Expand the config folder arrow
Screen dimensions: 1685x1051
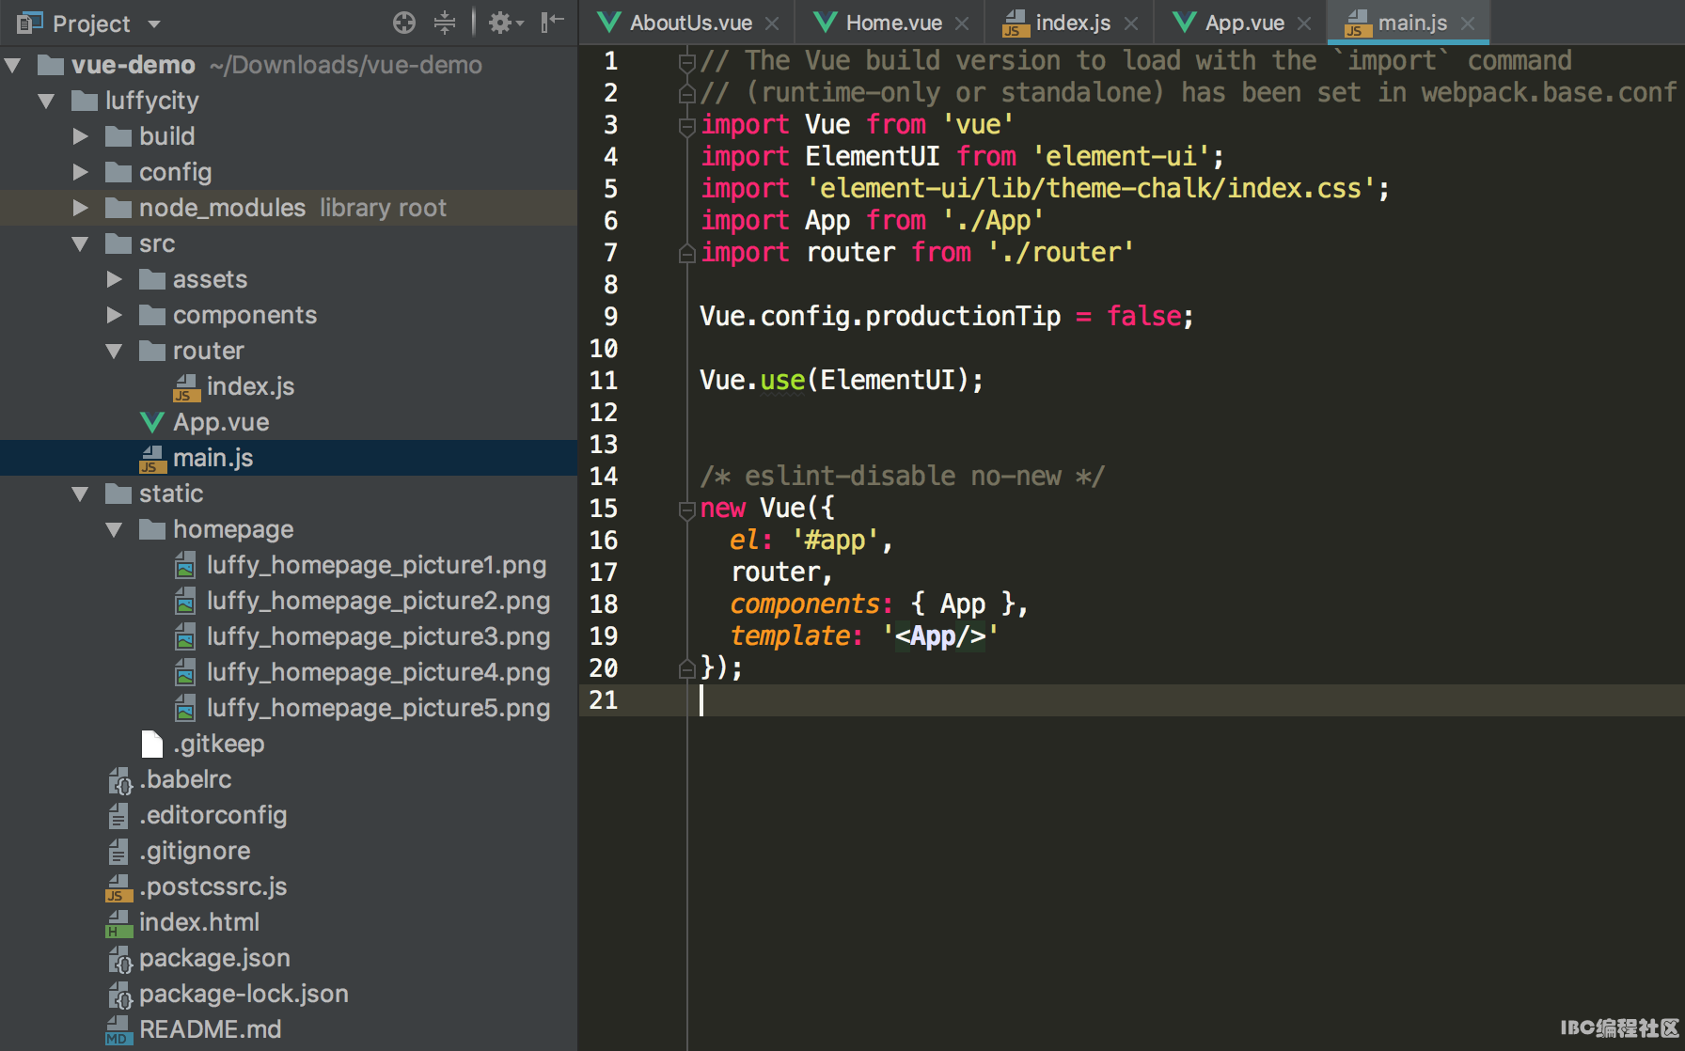(x=81, y=172)
